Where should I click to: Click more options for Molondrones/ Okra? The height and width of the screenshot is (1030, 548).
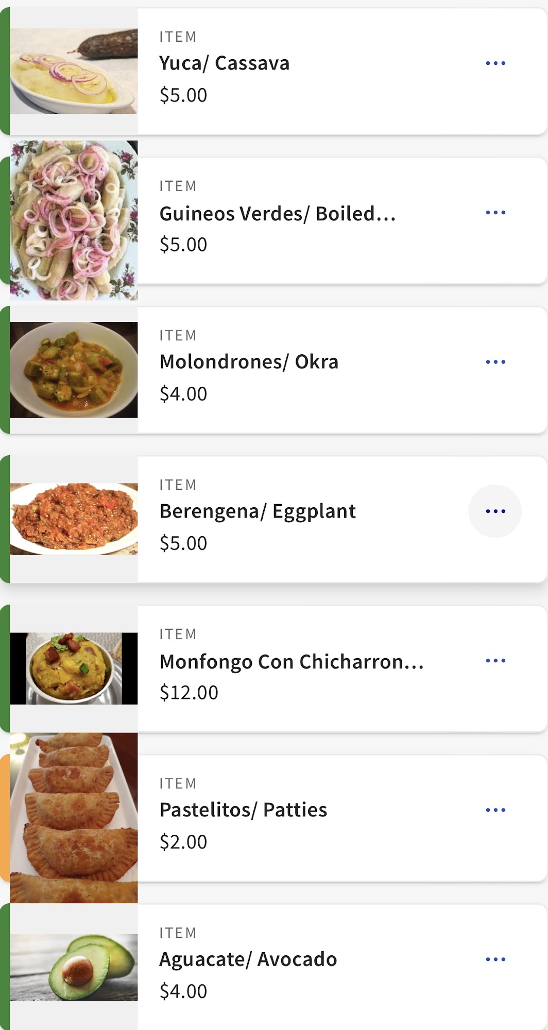click(495, 362)
